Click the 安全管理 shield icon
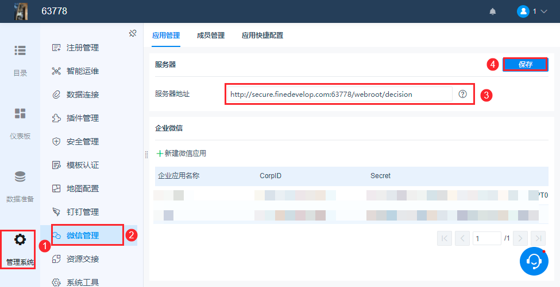 coord(56,141)
